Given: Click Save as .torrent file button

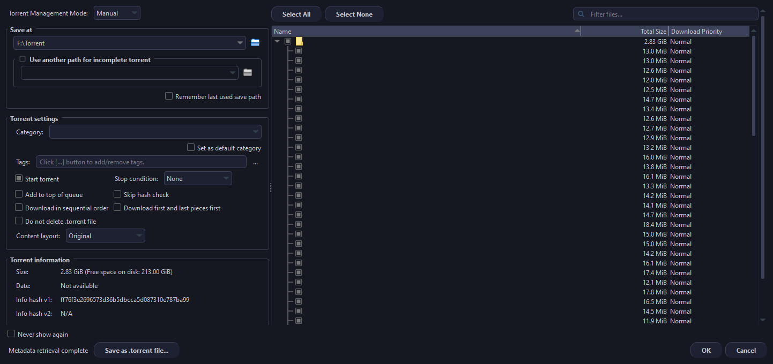Looking at the screenshot, I should pos(136,351).
